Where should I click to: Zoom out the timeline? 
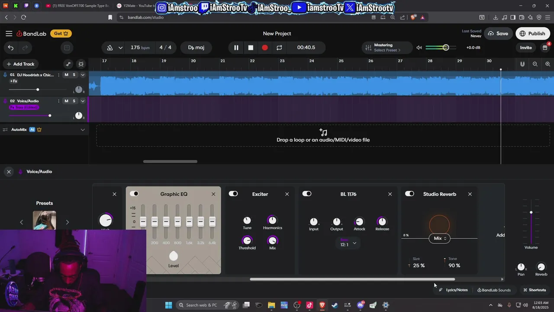coord(535,64)
